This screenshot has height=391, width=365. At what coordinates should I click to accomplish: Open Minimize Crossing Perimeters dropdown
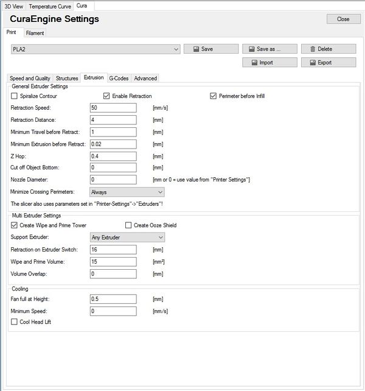pos(127,192)
